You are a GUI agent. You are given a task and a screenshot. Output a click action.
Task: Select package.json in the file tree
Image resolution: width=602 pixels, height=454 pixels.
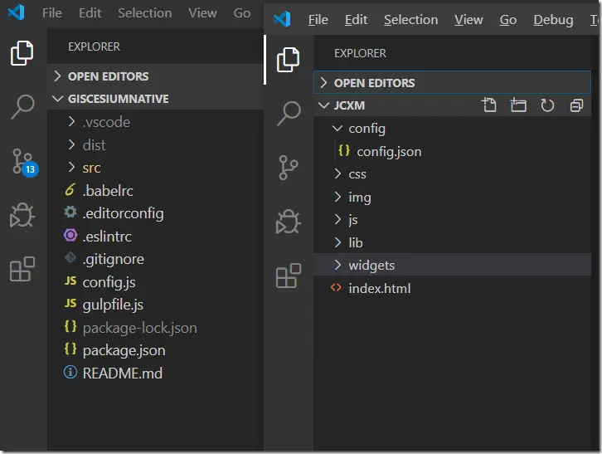point(124,350)
